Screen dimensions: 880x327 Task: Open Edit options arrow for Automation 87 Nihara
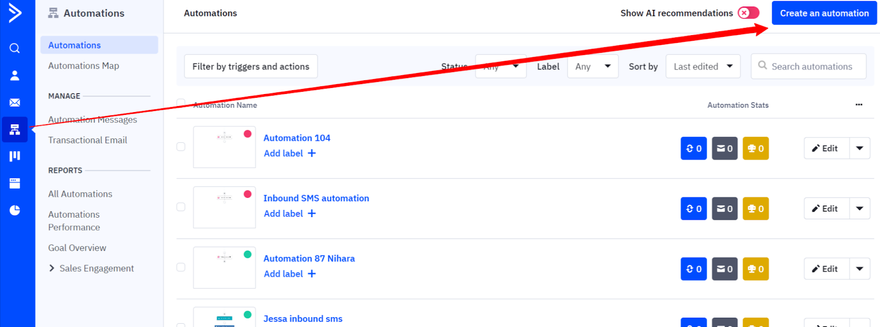[860, 269]
